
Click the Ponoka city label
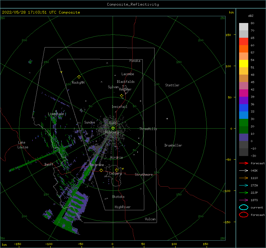(x=135, y=61)
